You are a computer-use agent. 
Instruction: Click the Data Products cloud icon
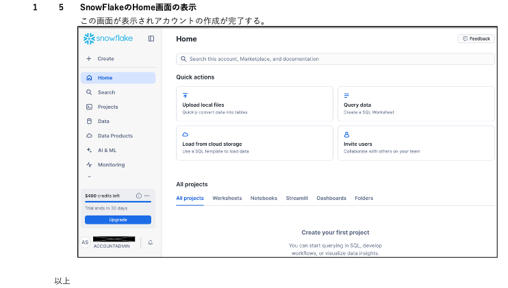pos(89,135)
